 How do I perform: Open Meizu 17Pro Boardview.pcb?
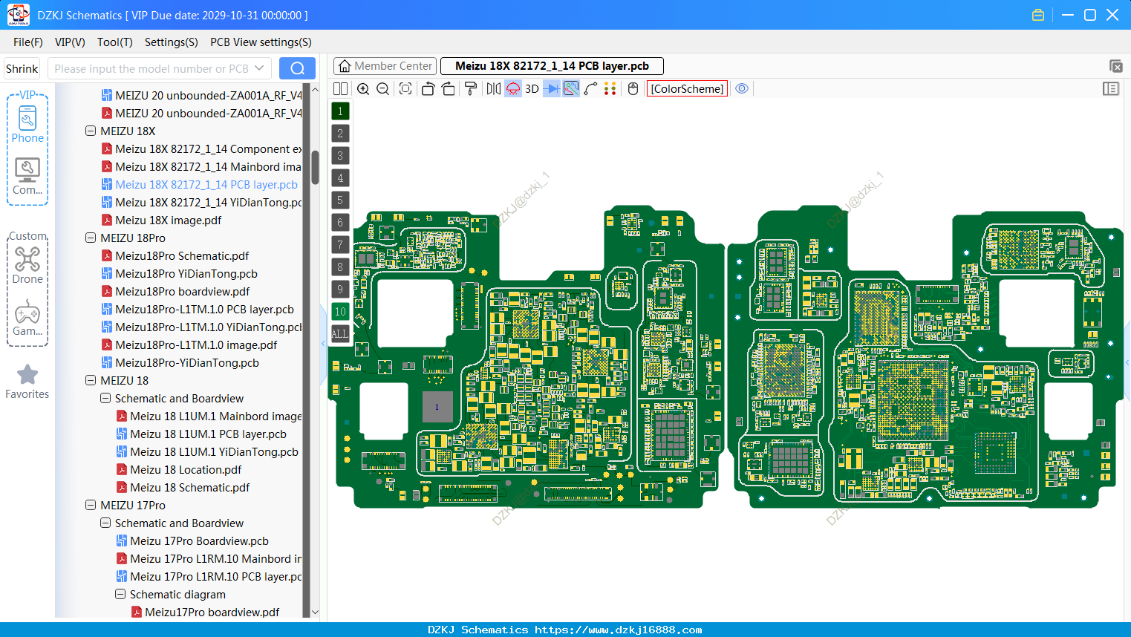tap(199, 540)
